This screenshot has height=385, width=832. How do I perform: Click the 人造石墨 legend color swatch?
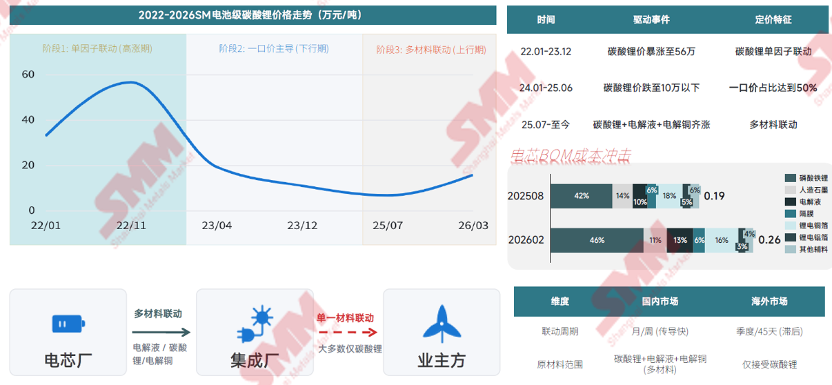[x=791, y=190]
